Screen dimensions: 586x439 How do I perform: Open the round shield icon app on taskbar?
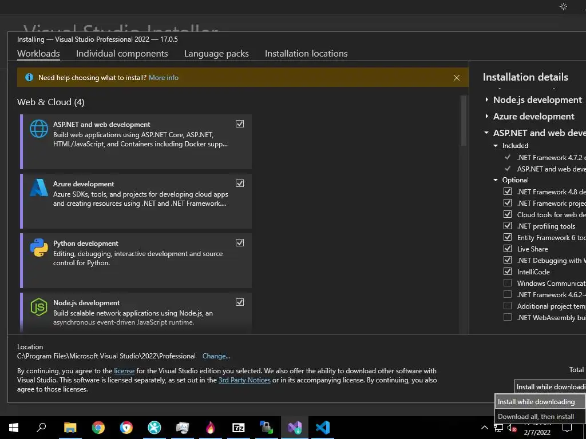tap(126, 427)
